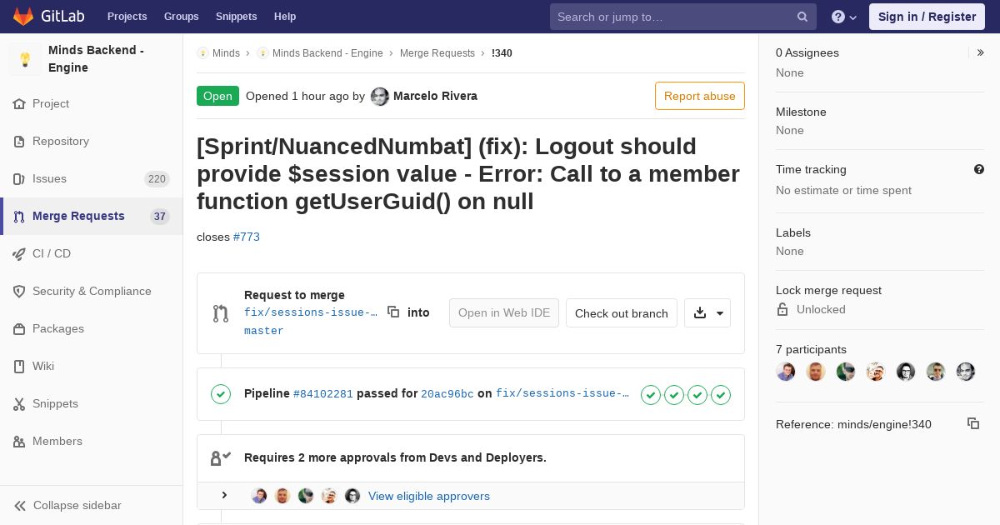This screenshot has width=1000, height=525.
Task: Click the Check out branch button
Action: (x=622, y=313)
